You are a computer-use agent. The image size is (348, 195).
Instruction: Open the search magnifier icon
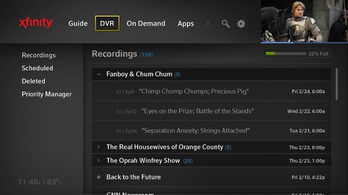pos(225,24)
